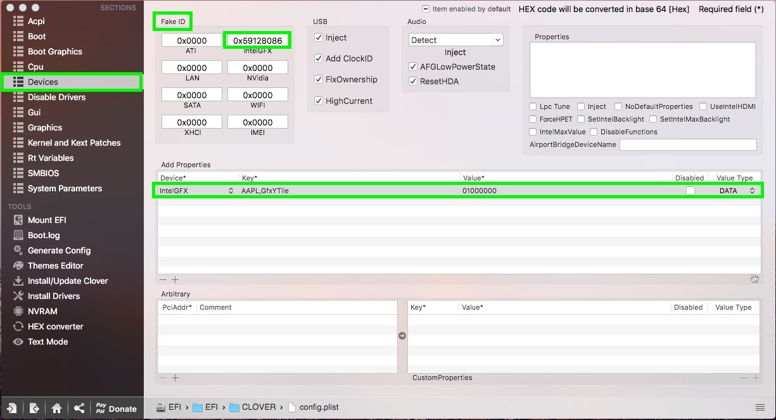
Task: Open Device dropdown showing IntelGFX
Action: [197, 191]
